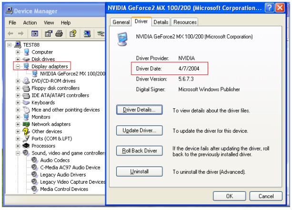Viewport: 292px width, 210px height.
Task: Select Media Control Devices tree item
Action: point(64,189)
